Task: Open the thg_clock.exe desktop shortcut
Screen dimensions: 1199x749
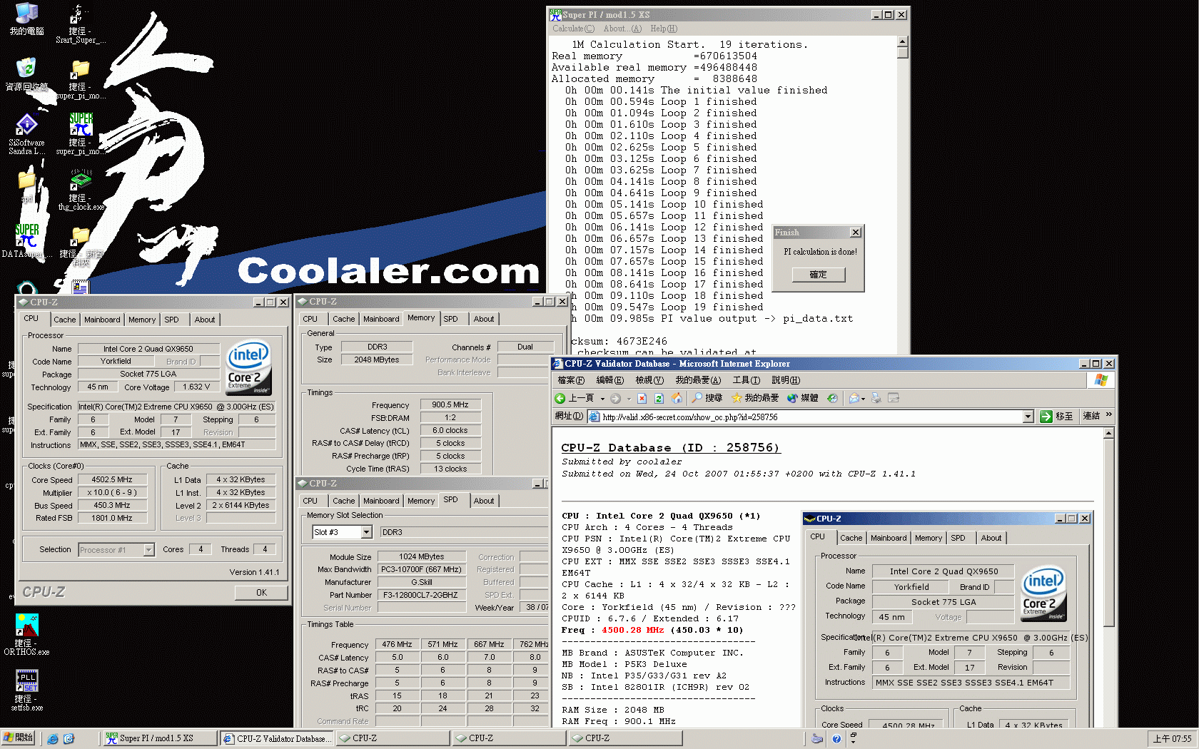Action: [81, 190]
